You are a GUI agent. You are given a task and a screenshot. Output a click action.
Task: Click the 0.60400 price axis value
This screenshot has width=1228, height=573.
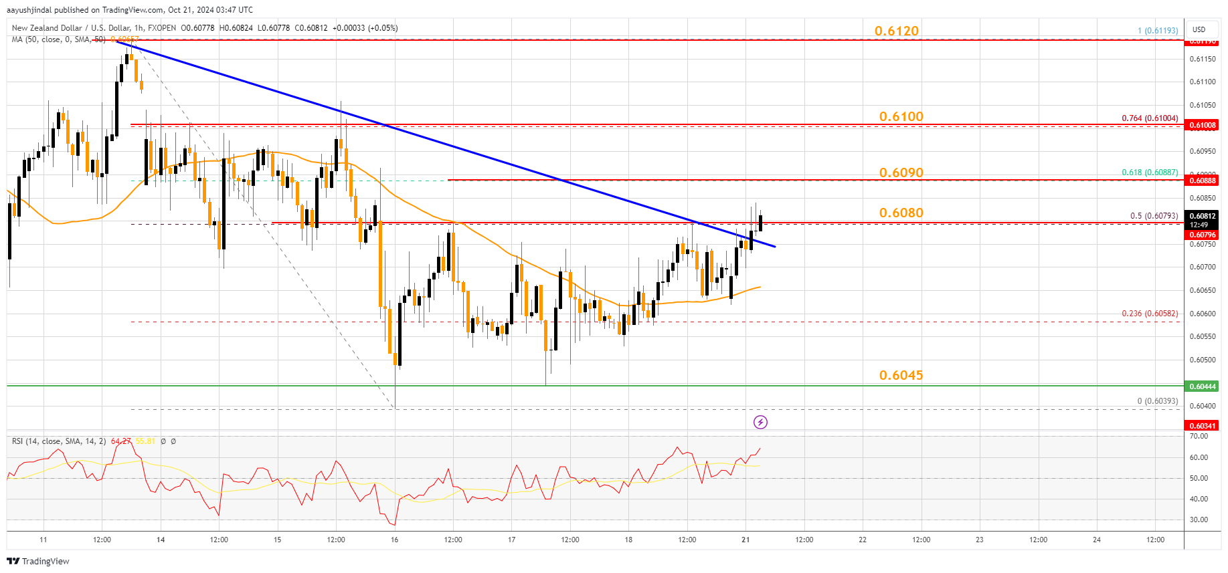coord(1203,407)
